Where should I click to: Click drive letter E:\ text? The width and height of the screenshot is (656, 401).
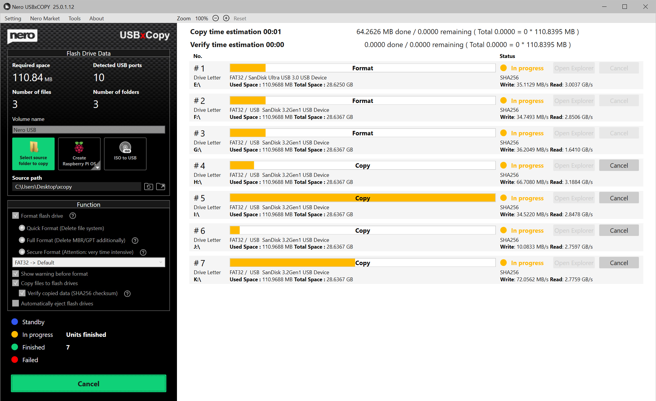click(x=197, y=85)
